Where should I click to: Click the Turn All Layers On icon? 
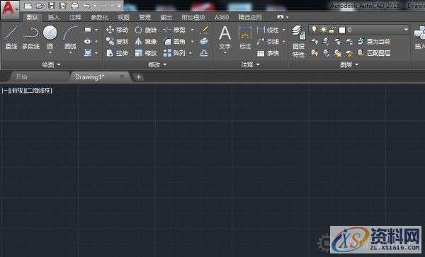[x=314, y=53]
